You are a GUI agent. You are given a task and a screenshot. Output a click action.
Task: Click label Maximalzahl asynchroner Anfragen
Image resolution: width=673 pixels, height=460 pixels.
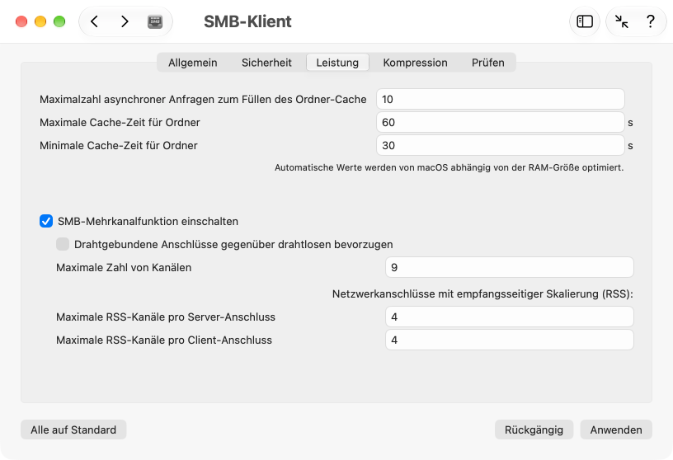tap(203, 99)
